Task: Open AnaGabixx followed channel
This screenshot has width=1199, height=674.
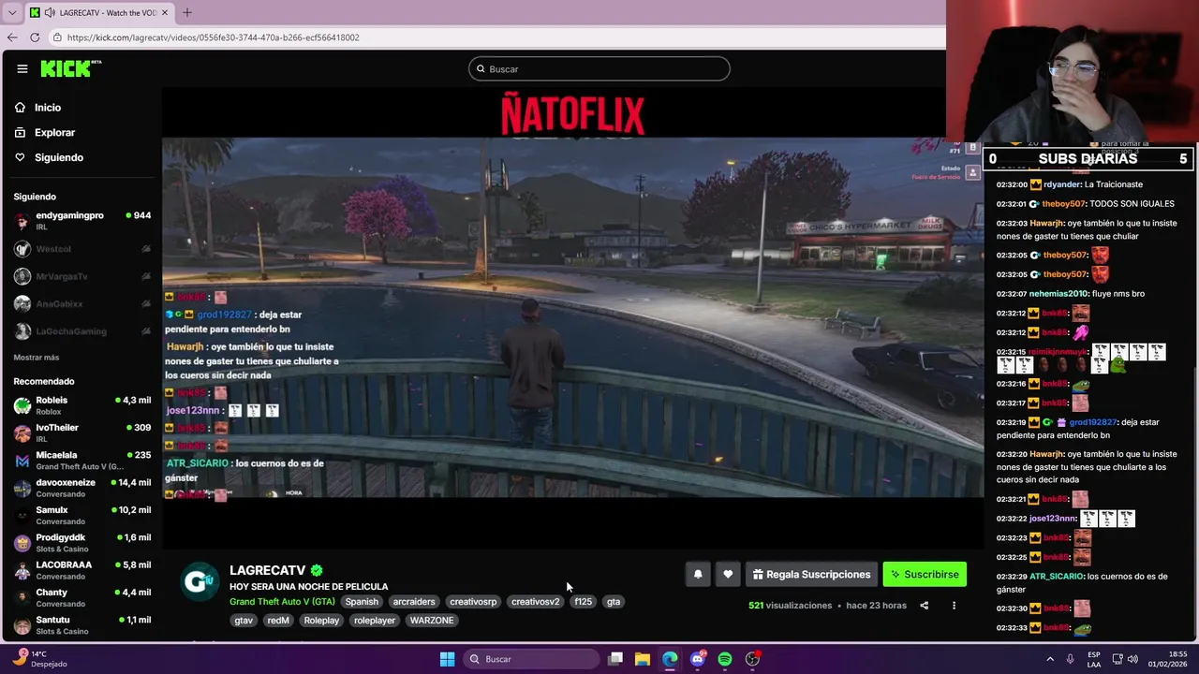Action: pyautogui.click(x=82, y=303)
